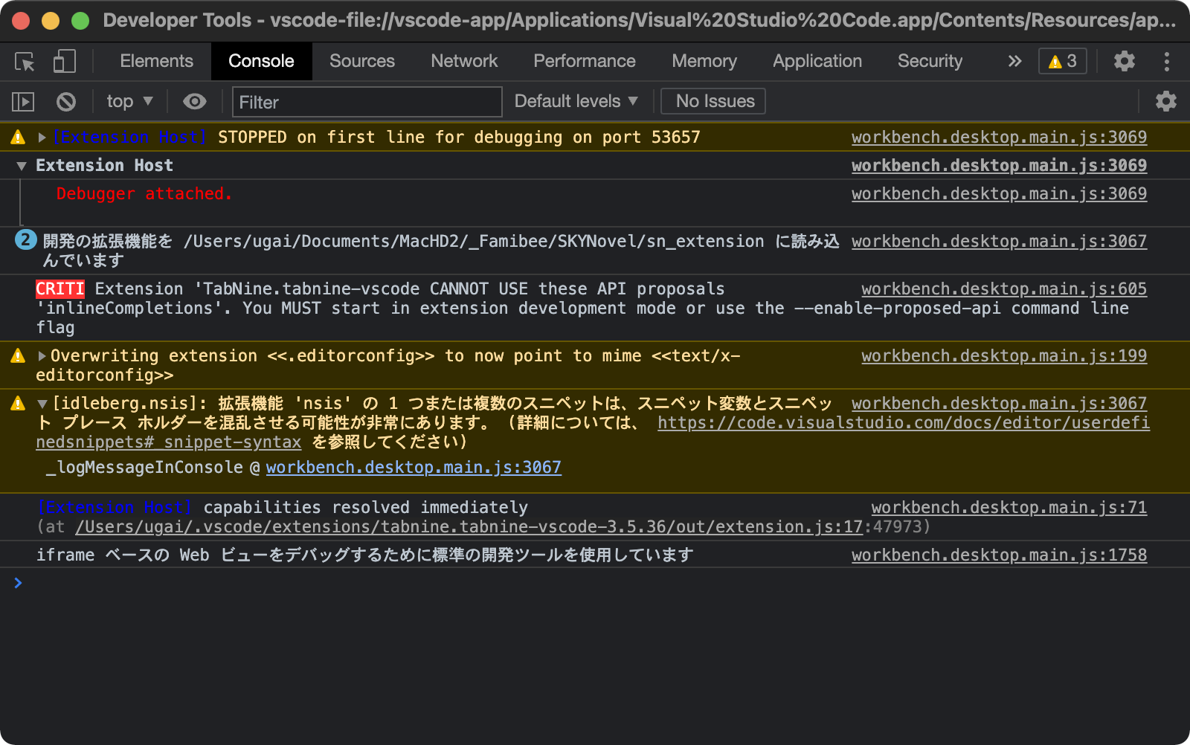Switch to the Elements tab
The width and height of the screenshot is (1190, 745).
pyautogui.click(x=156, y=61)
